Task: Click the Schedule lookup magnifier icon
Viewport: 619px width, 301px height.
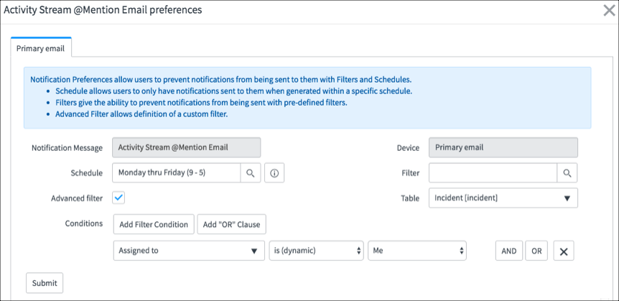Action: pyautogui.click(x=251, y=173)
